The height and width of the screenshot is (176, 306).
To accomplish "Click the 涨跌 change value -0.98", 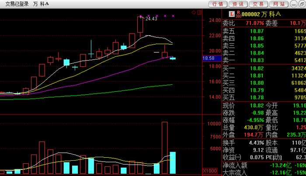I will click(x=257, y=113).
